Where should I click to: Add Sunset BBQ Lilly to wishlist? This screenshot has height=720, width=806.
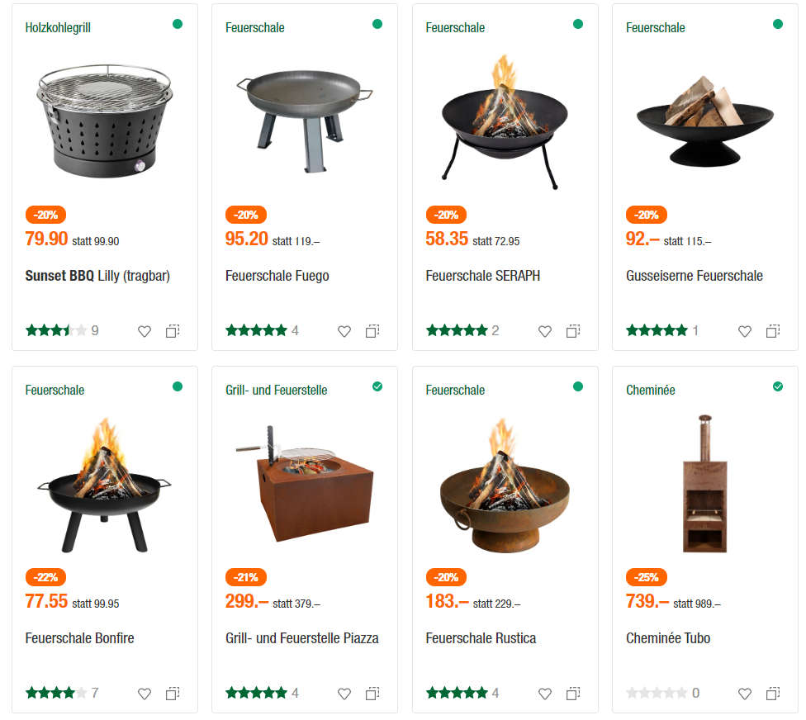[x=145, y=331]
